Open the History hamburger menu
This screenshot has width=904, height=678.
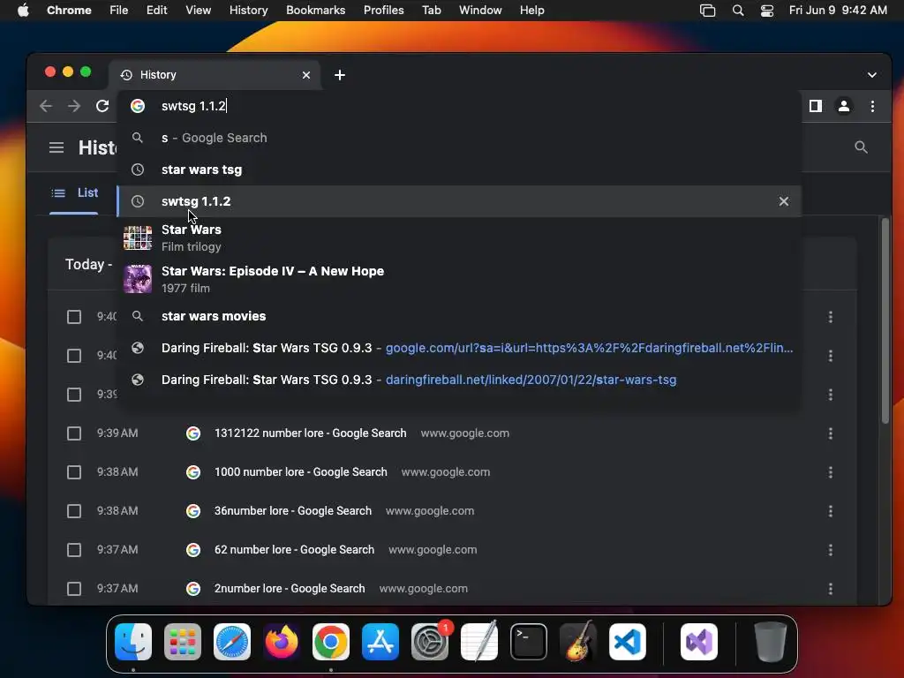tap(56, 147)
